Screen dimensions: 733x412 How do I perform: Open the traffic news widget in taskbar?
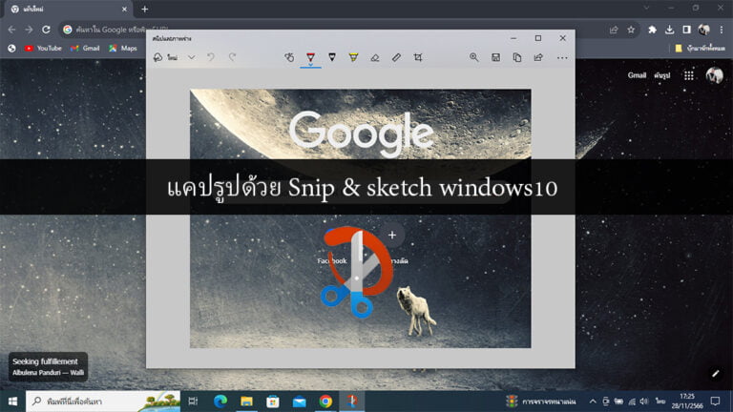pos(541,402)
